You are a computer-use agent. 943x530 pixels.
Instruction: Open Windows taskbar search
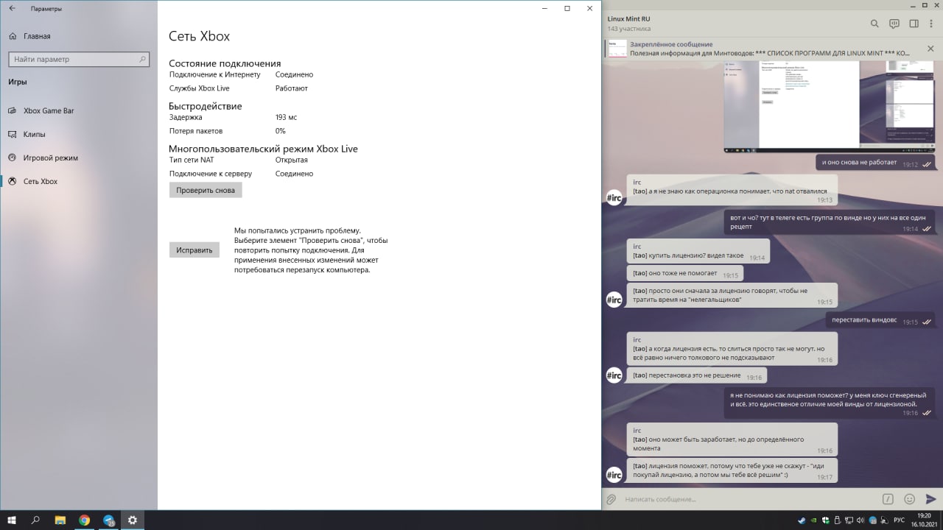[x=35, y=520]
